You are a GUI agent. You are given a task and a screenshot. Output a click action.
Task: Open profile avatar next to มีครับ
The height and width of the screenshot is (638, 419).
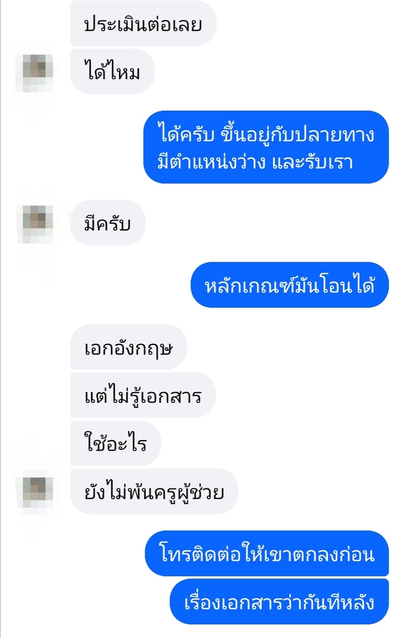[x=37, y=224]
